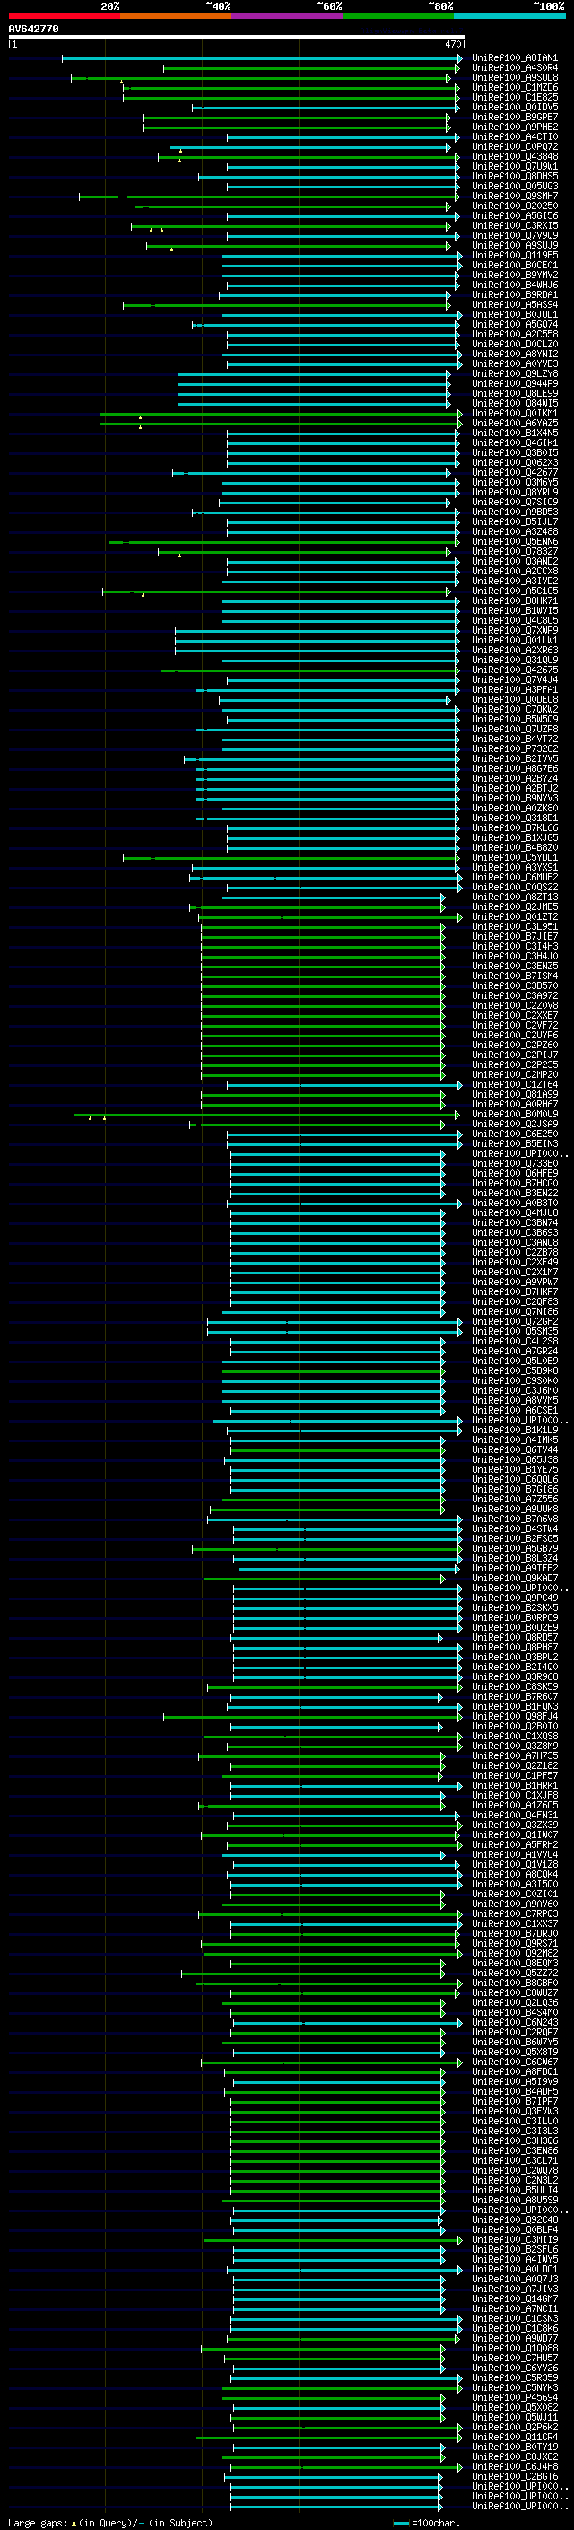Viewport: 574px width, 2530px height.
Task: Click the hit label UniRef100_C3L951
Action: click(515, 927)
